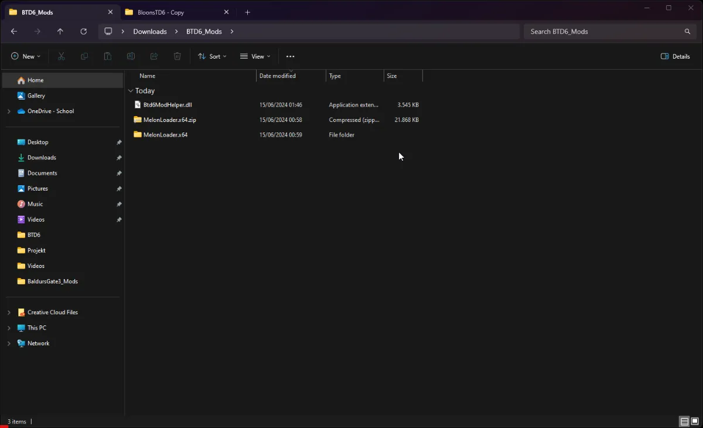This screenshot has height=428, width=703.
Task: Open the Downloads breadcrumb link
Action: point(150,31)
